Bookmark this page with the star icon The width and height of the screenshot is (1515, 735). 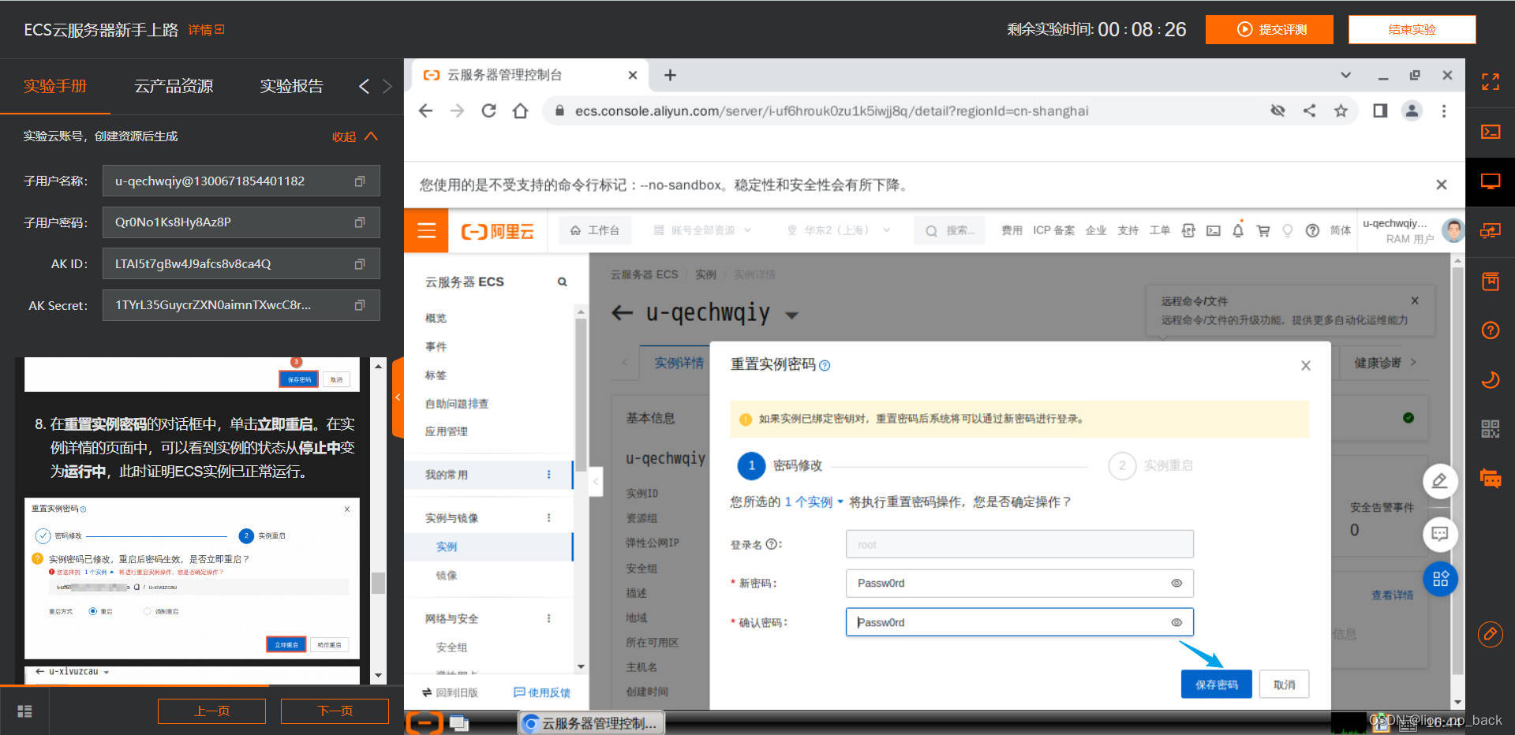click(1341, 111)
